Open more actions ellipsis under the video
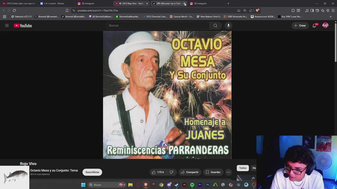Screen dimensions: 337x189 pos(229,172)
